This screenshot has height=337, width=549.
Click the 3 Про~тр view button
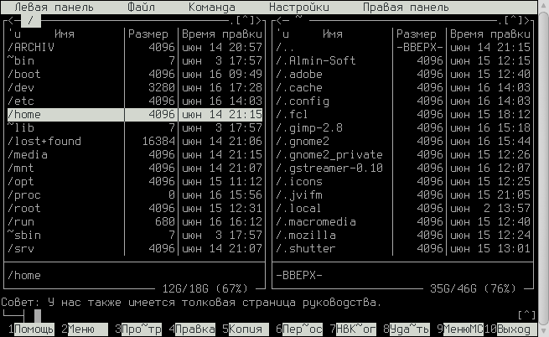(x=138, y=329)
